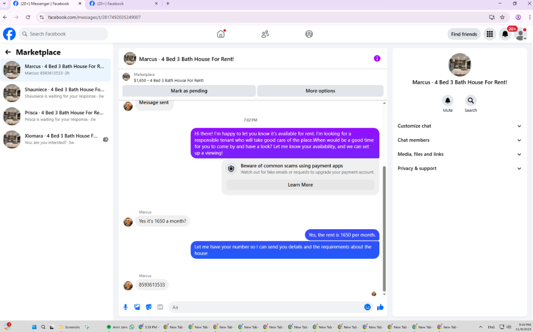Click Mark as pending button

tap(189, 91)
